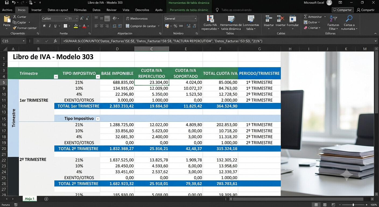Image resolution: width=379 pixels, height=207 pixels.
Task: Switch to the Fórmulas ribbon tab
Action: click(x=80, y=10)
